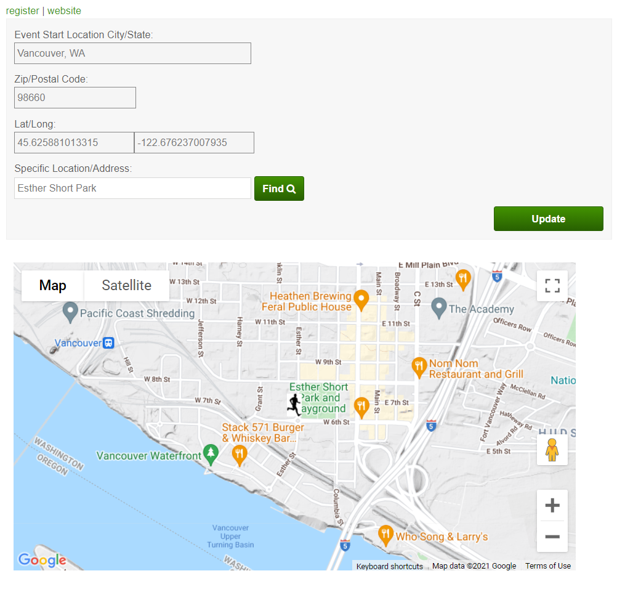
Task: Click The Academy location pin
Action: click(439, 308)
